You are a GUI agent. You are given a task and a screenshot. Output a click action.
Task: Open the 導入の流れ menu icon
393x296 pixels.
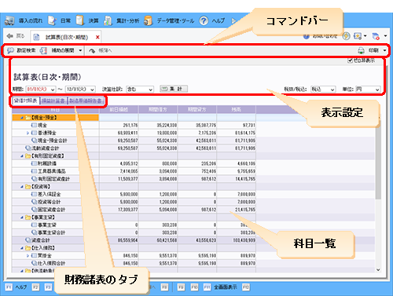click(9, 20)
